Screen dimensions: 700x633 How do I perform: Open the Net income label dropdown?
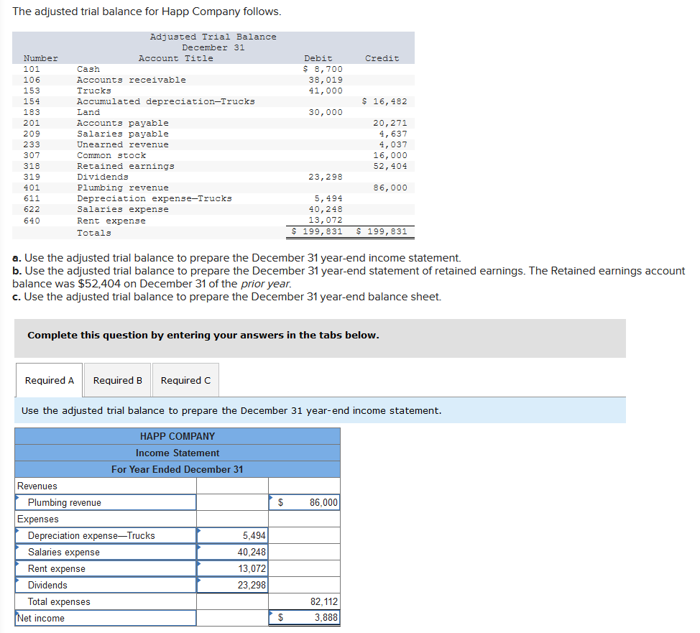[x=106, y=618]
